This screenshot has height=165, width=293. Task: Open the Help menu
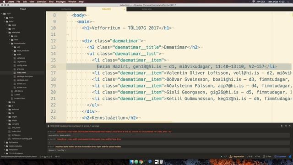(x=81, y=2)
